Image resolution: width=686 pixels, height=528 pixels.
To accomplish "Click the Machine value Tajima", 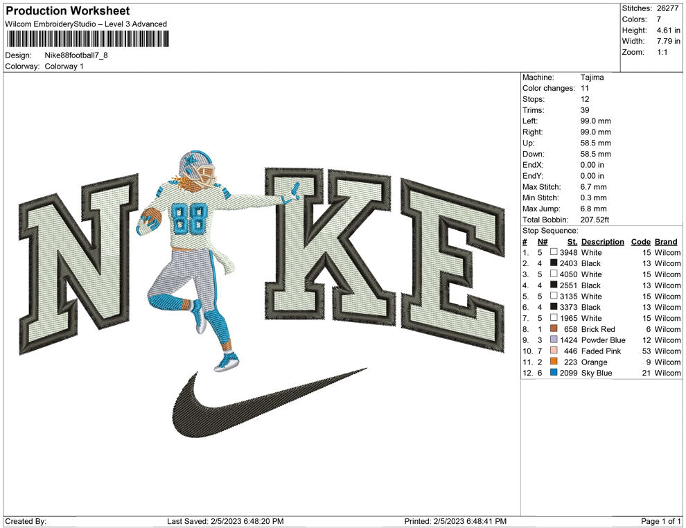I will coord(592,77).
